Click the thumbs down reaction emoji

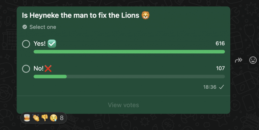coord(45,118)
